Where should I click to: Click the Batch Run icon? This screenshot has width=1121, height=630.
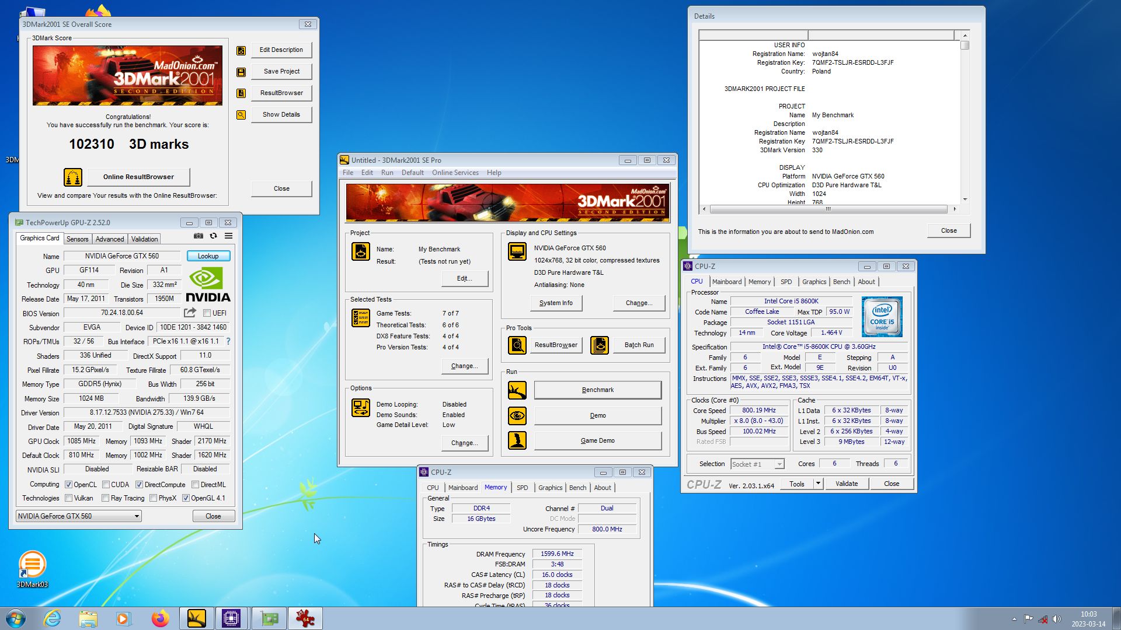pos(600,345)
